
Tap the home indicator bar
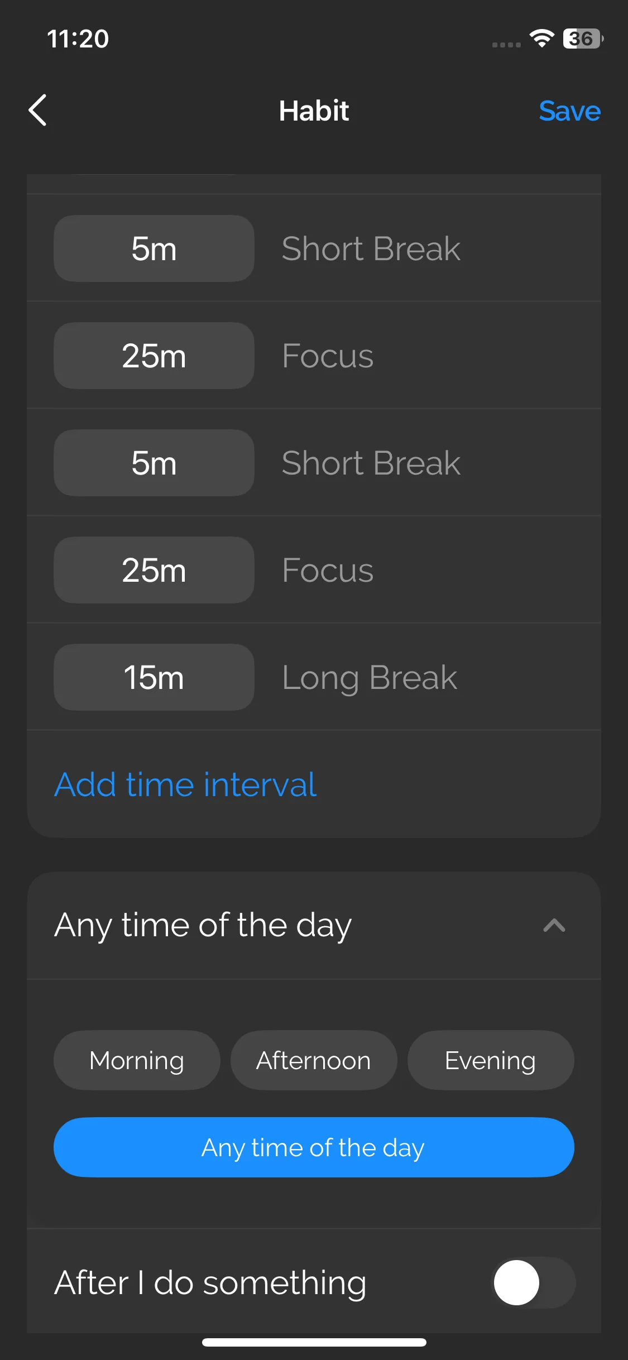point(314,1342)
